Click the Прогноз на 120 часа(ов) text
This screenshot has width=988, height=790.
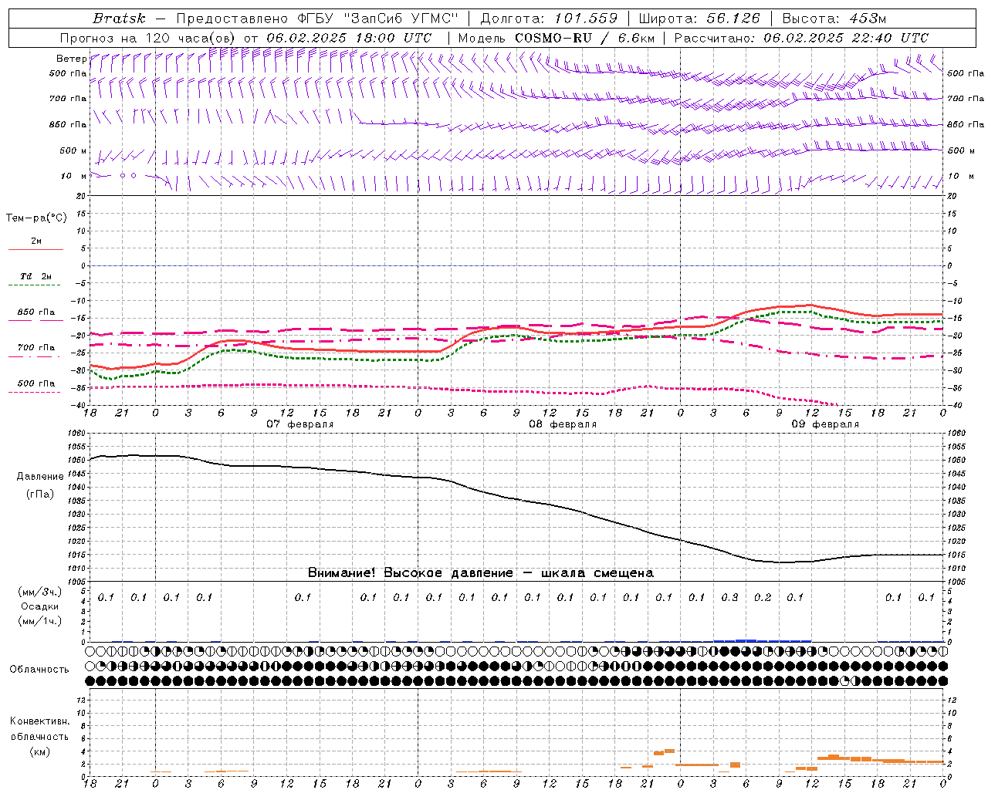149,38
